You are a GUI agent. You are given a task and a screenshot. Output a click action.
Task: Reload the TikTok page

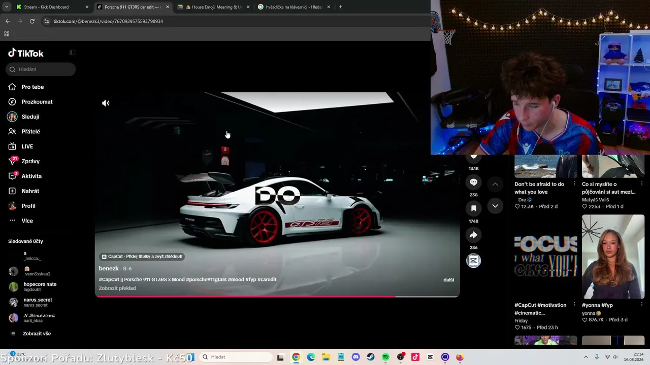tap(32, 21)
